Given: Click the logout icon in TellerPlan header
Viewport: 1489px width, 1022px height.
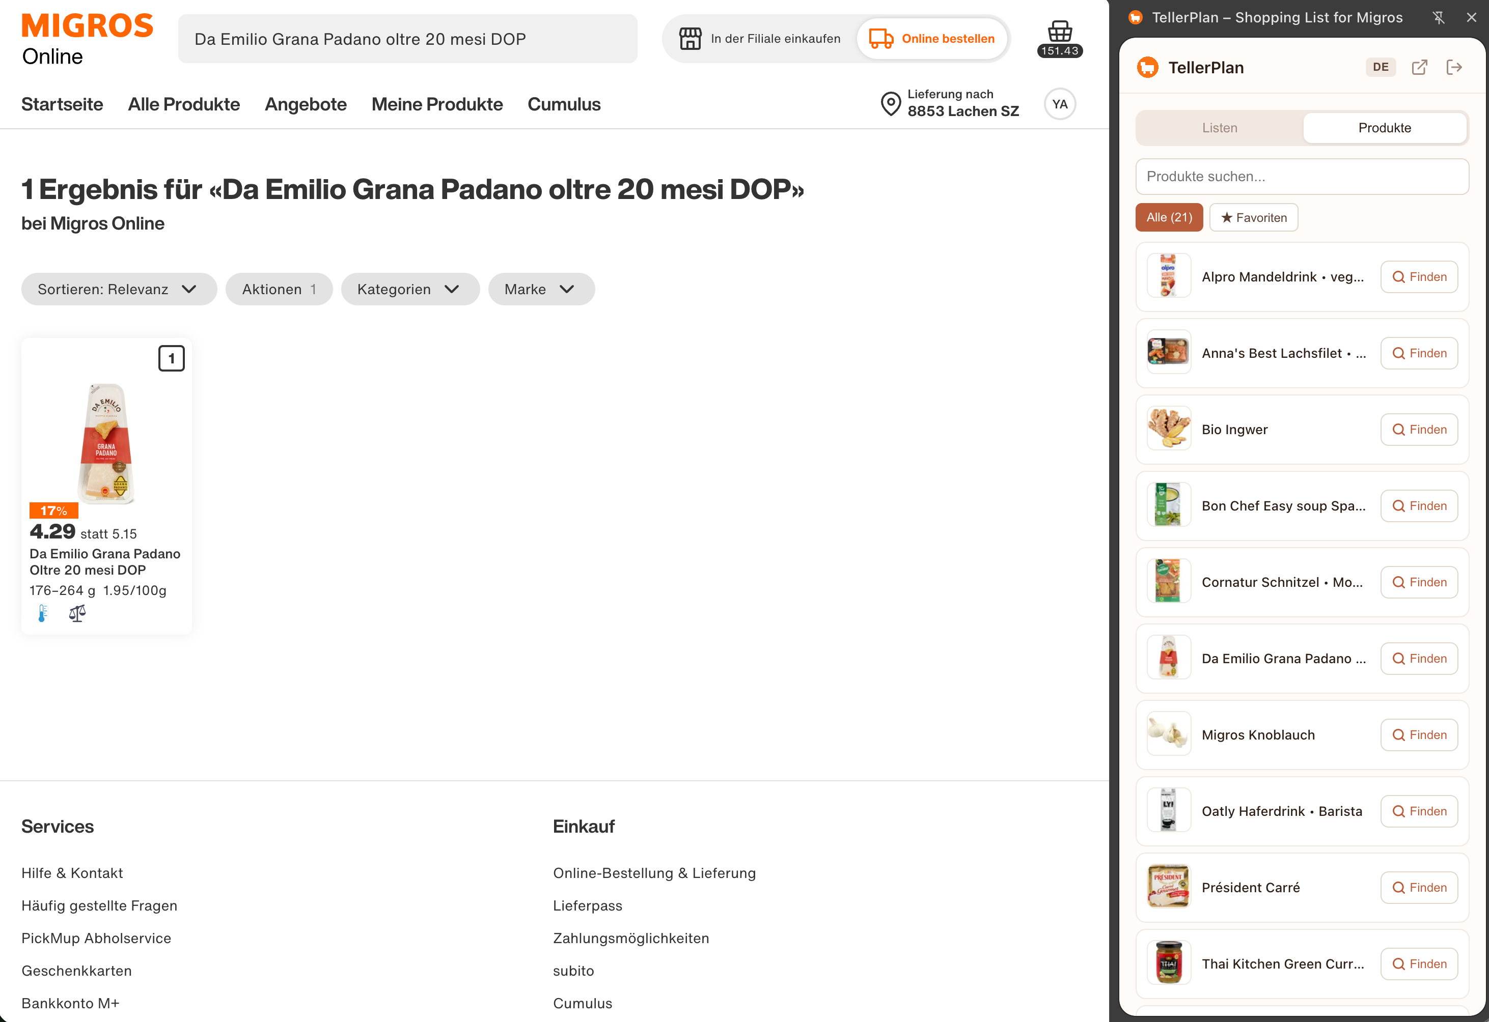Looking at the screenshot, I should 1454,67.
